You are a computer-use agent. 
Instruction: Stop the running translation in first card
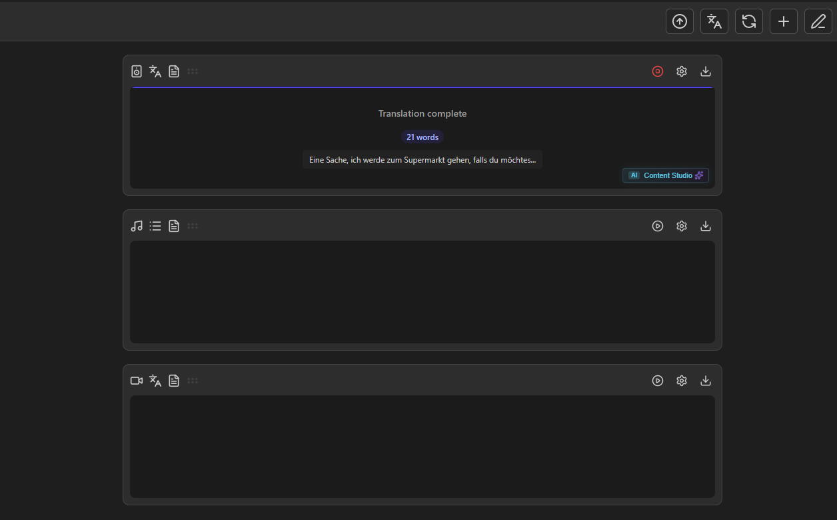click(x=658, y=71)
